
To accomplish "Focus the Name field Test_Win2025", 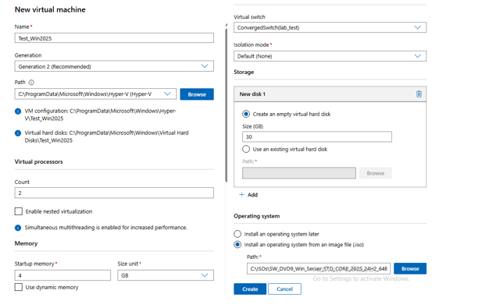I will [114, 38].
